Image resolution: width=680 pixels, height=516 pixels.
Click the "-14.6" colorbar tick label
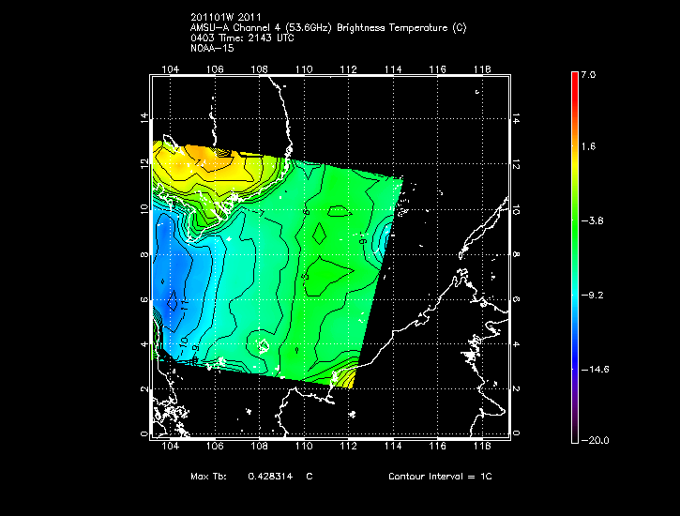point(595,370)
